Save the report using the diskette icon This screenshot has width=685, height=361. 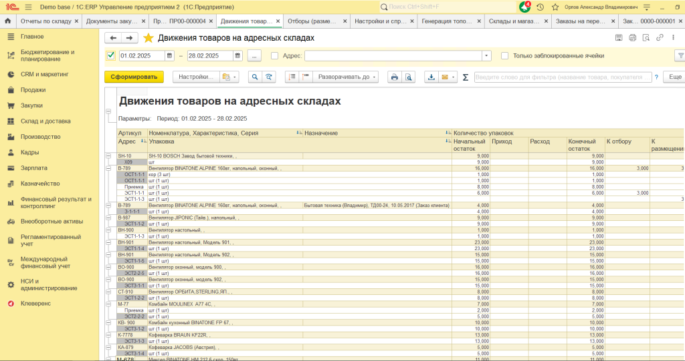(x=619, y=38)
